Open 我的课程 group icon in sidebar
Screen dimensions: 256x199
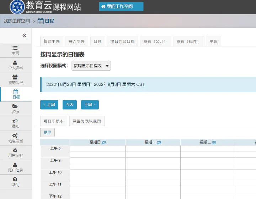[x=15, y=77]
